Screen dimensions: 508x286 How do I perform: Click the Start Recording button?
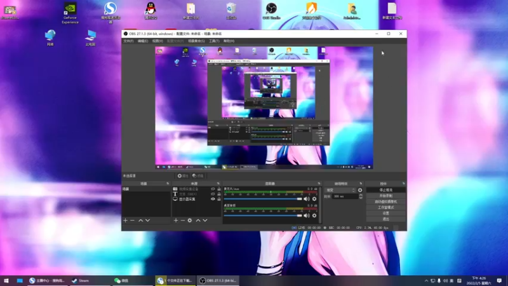386,196
